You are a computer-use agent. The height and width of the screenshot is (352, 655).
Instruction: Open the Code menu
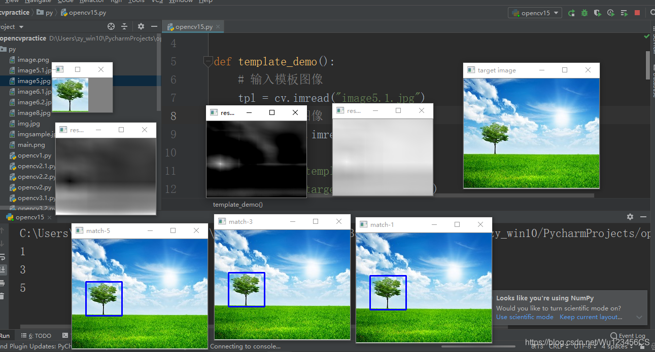coord(65,2)
